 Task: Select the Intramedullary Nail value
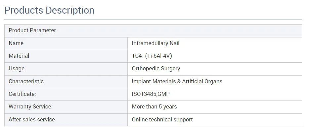[x=156, y=43]
